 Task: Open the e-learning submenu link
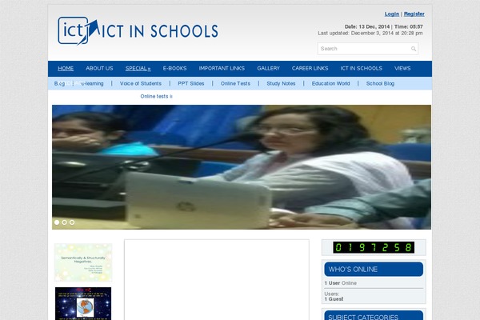pos(92,83)
